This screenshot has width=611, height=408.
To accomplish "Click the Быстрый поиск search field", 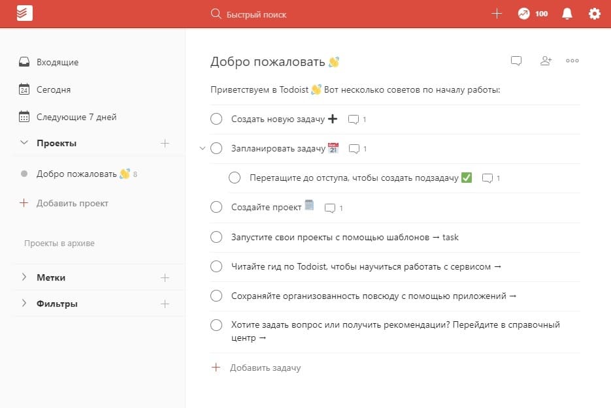I will pyautogui.click(x=256, y=13).
